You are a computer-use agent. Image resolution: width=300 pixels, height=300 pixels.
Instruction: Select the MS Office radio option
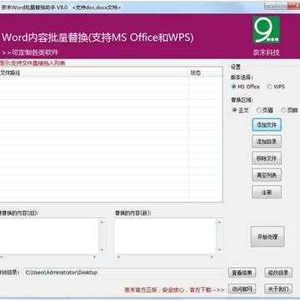tap(246, 87)
